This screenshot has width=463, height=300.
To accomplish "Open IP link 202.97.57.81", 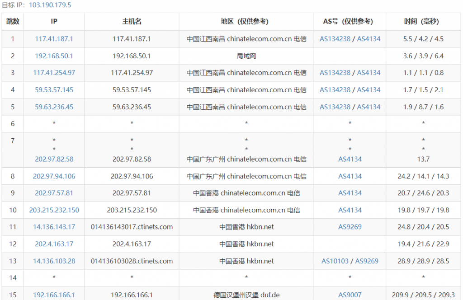I will (x=54, y=193).
